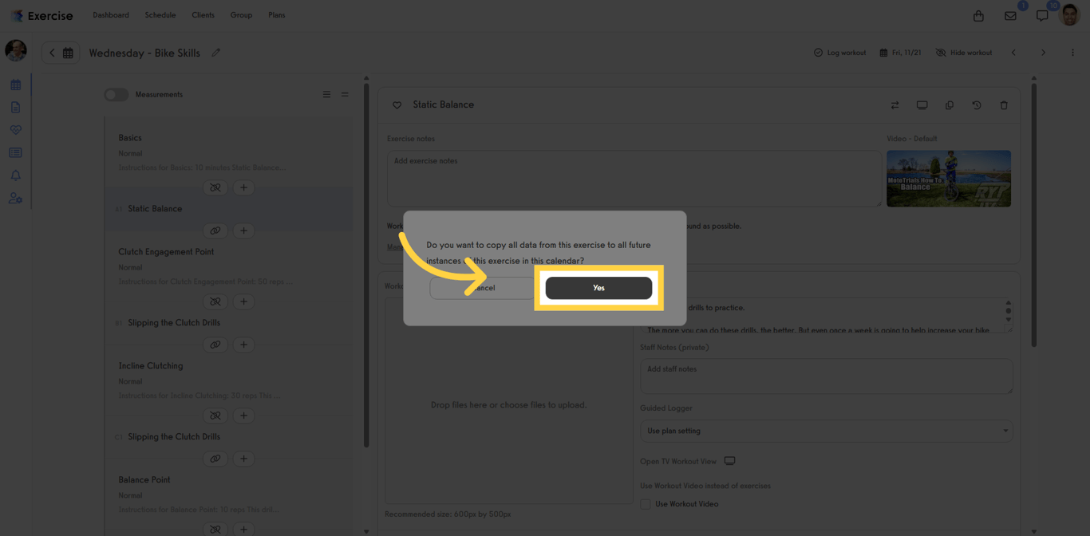Copy the Static Balance exercise with duplicate icon
Viewport: 1090px width, 536px height.
950,105
